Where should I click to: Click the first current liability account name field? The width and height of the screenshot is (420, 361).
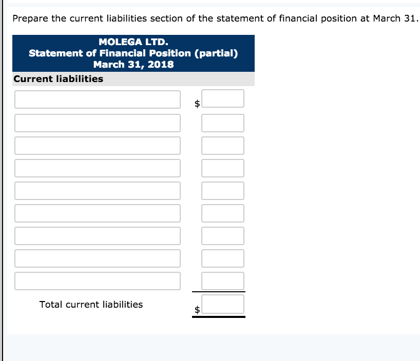(x=98, y=100)
